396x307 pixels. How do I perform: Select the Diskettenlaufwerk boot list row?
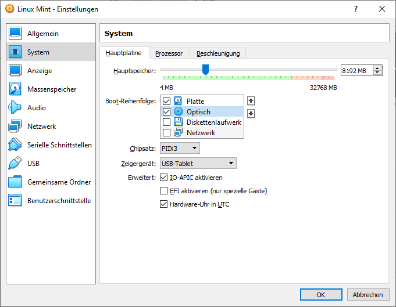[x=202, y=122]
